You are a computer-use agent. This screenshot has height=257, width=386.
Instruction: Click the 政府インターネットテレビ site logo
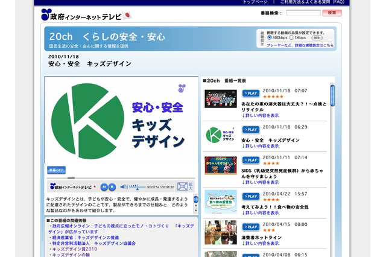coord(81,15)
